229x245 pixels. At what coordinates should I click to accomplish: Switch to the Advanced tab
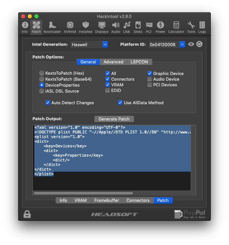click(x=113, y=62)
